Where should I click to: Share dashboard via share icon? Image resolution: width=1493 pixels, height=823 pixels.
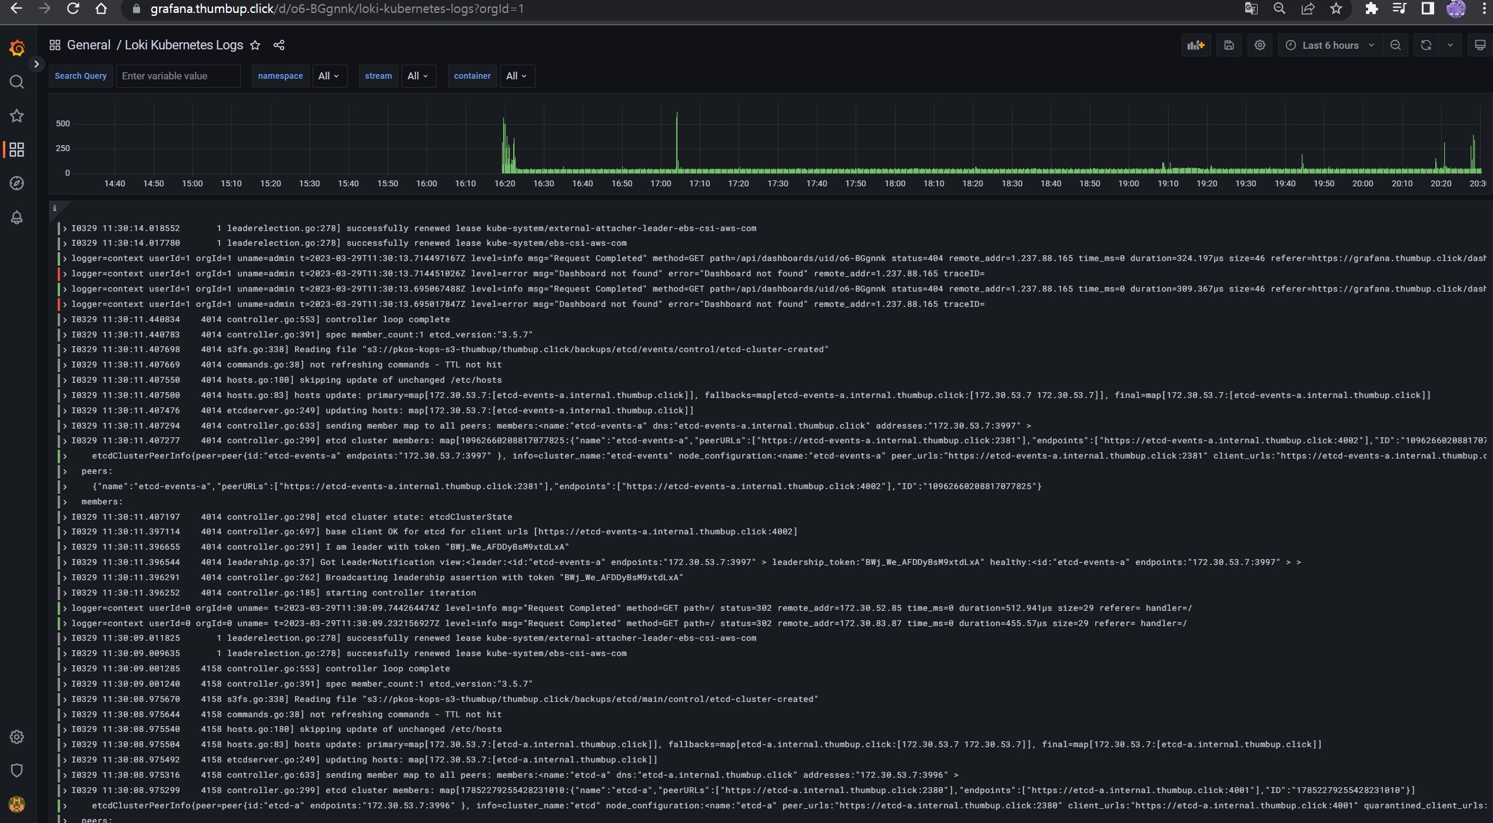(x=279, y=45)
